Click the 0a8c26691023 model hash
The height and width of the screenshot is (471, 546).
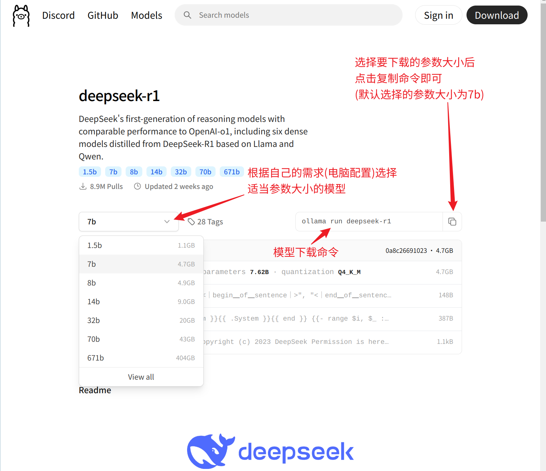[406, 251]
